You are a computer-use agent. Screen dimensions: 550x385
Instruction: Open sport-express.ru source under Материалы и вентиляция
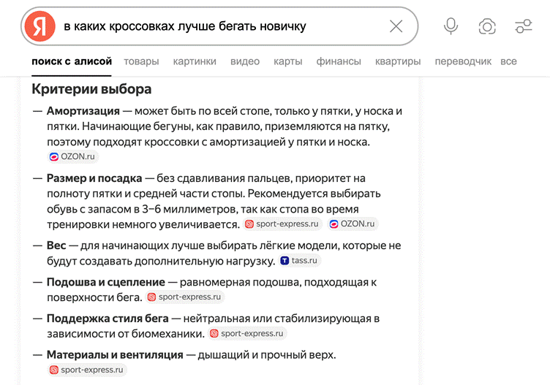click(86, 370)
